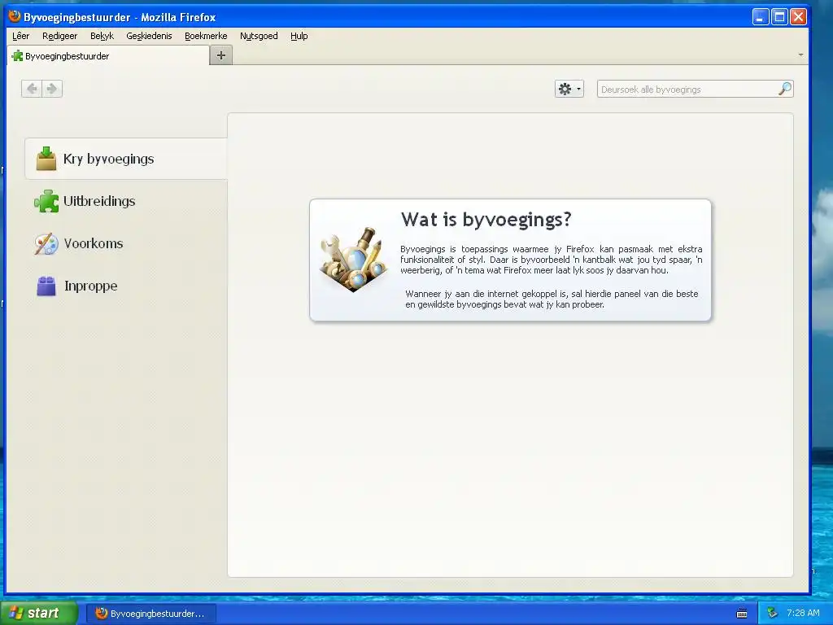Click the add-ons toolbox illustration
Viewport: 833px width, 625px height.
pos(354,260)
